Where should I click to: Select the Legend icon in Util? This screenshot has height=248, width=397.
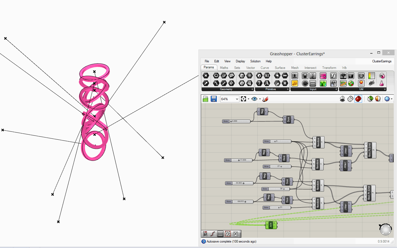pos(371,76)
